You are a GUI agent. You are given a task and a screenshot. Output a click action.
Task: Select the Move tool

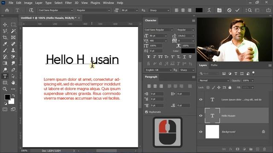coord(5,25)
